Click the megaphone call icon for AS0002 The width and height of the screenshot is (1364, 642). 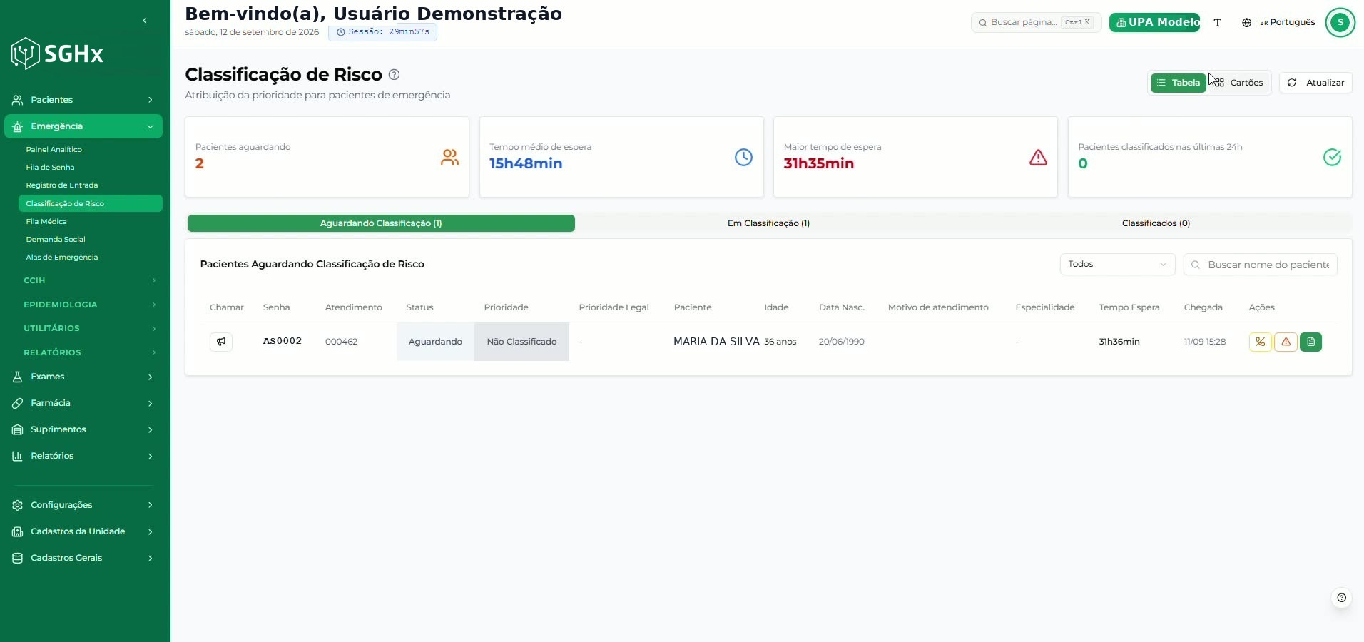[x=221, y=342]
